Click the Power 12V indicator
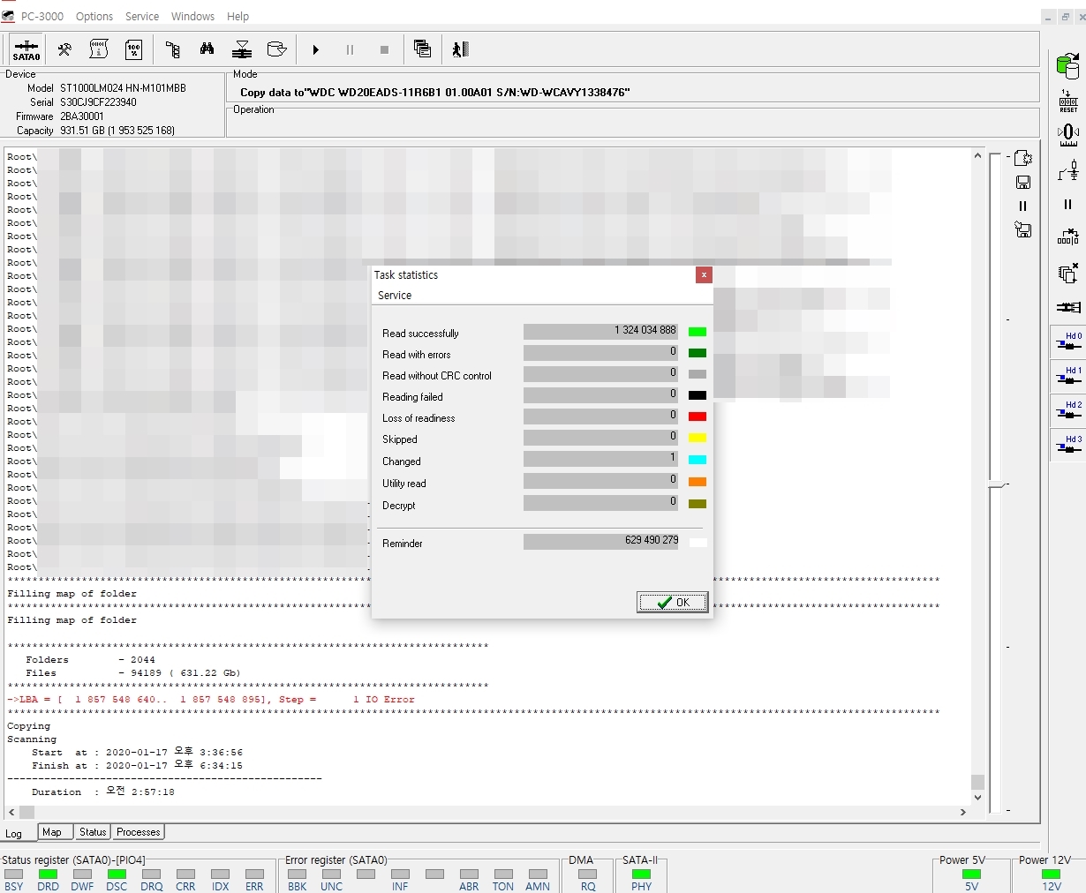This screenshot has width=1086, height=893. point(1052,880)
